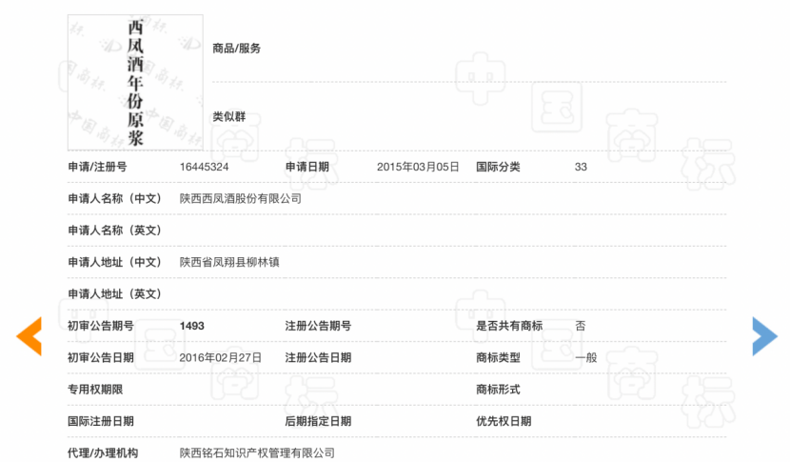Go to previous trademark with orange arrow
The height and width of the screenshot is (462, 790).
click(x=30, y=336)
